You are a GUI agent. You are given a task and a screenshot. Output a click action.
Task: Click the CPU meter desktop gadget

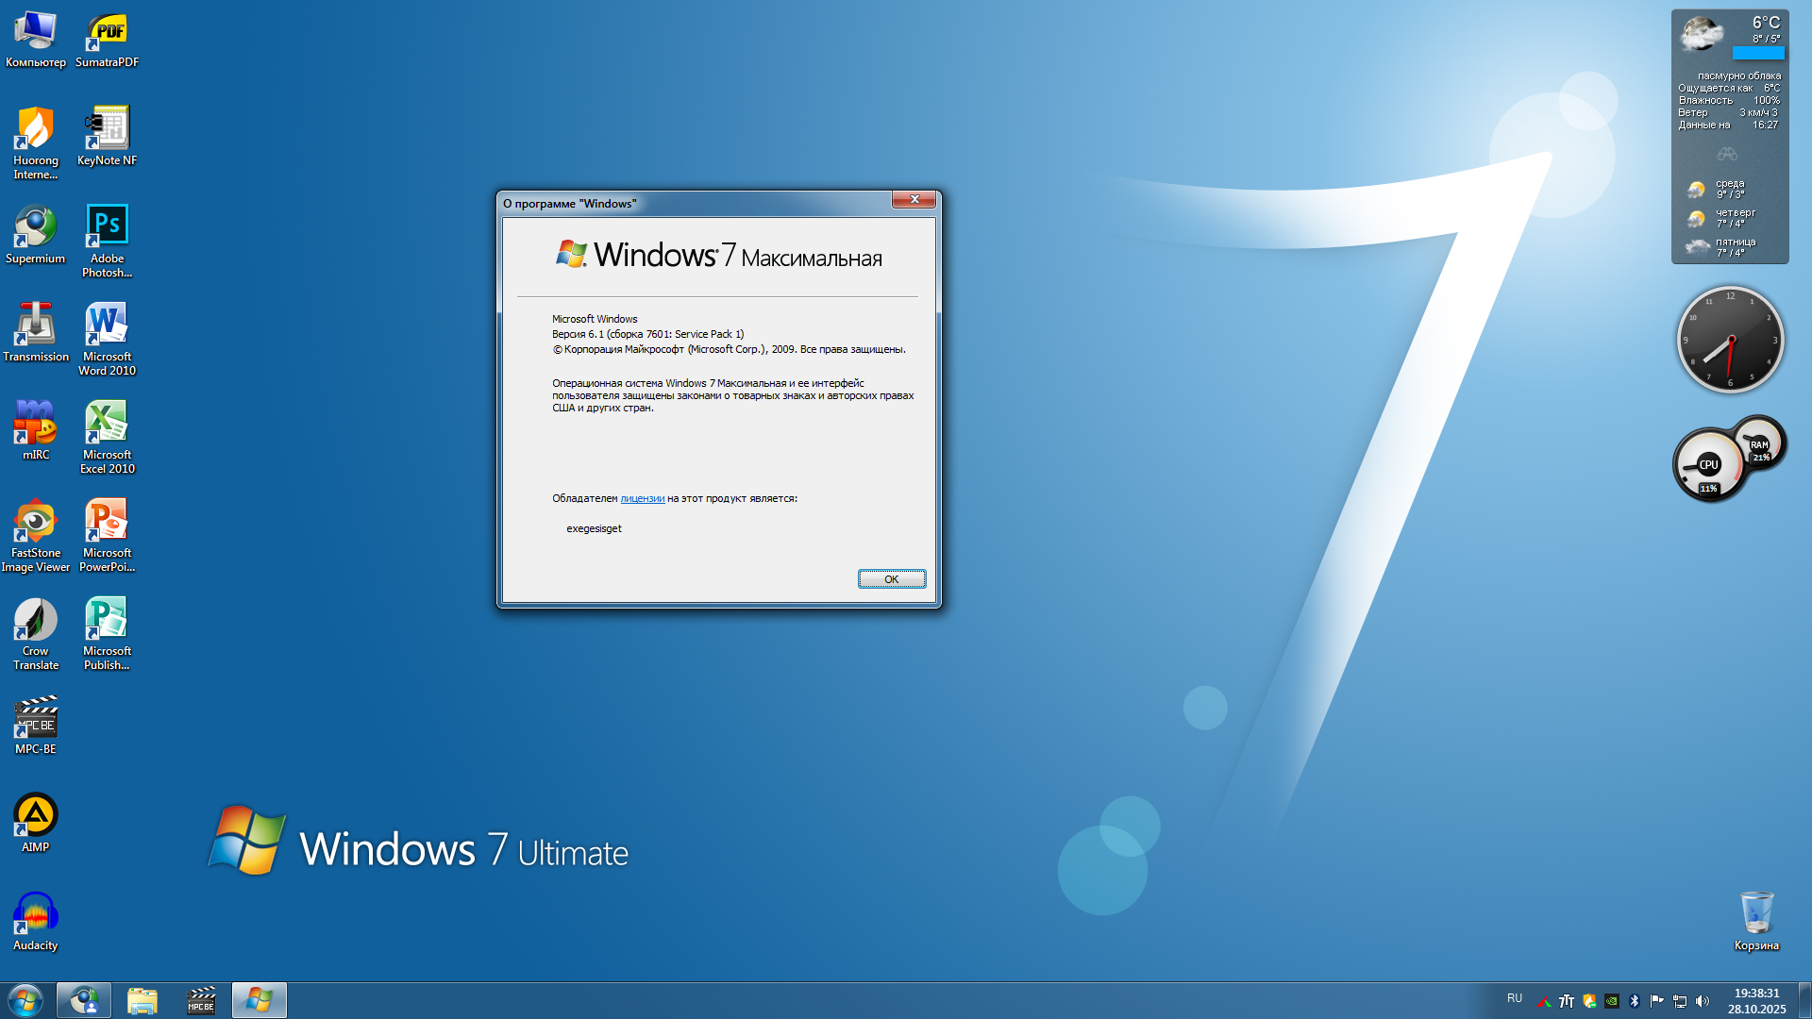pyautogui.click(x=1708, y=465)
